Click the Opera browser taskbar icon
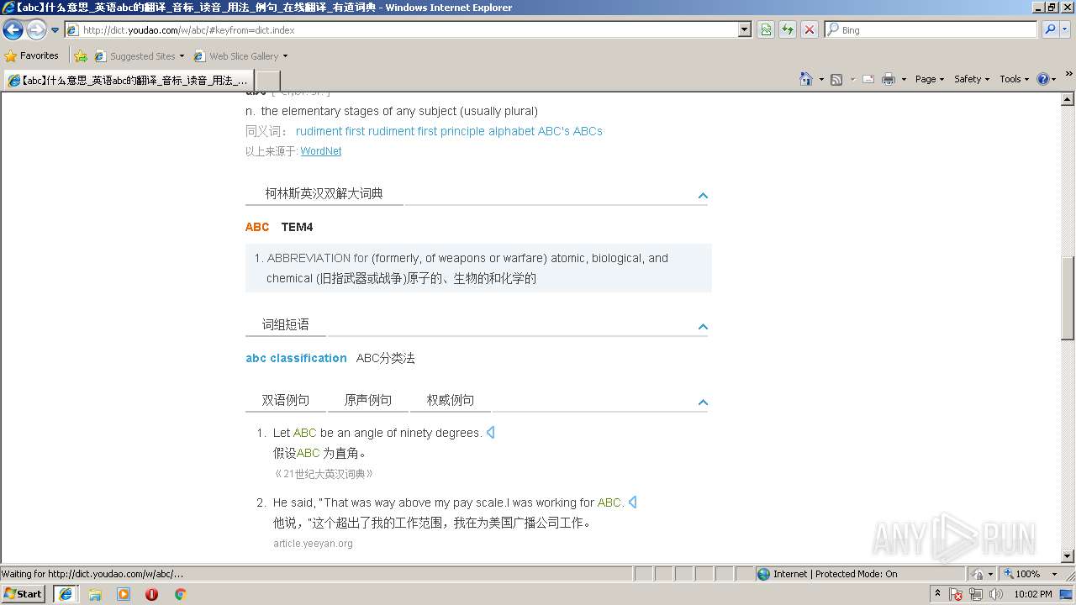 pos(151,594)
